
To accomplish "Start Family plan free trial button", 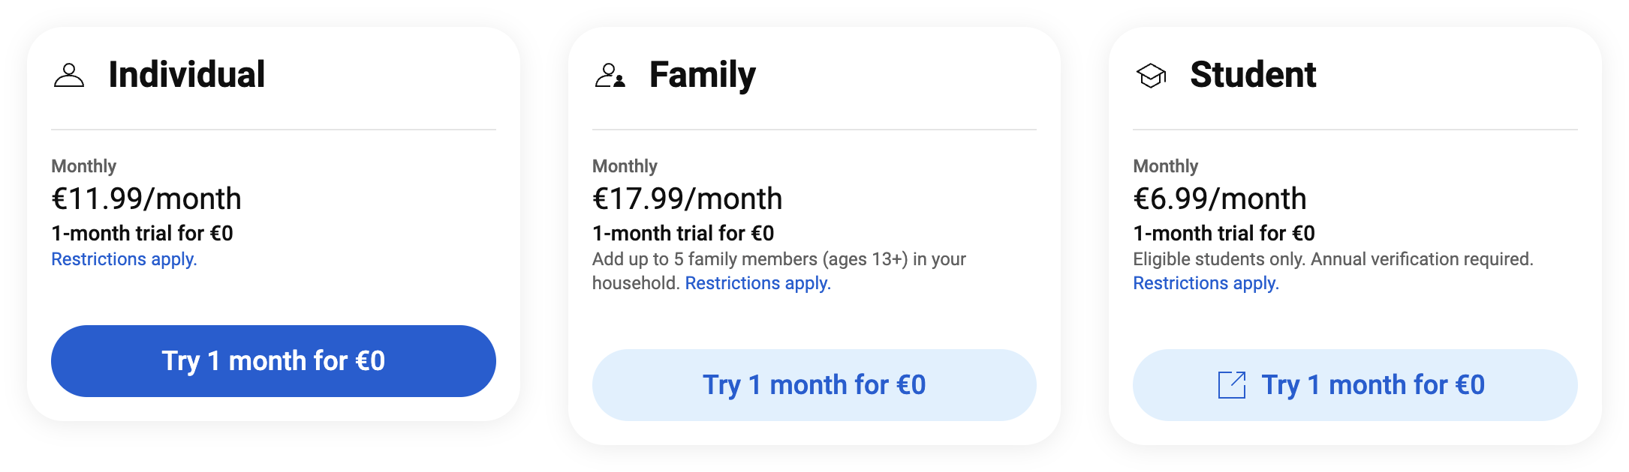I will coord(814,385).
